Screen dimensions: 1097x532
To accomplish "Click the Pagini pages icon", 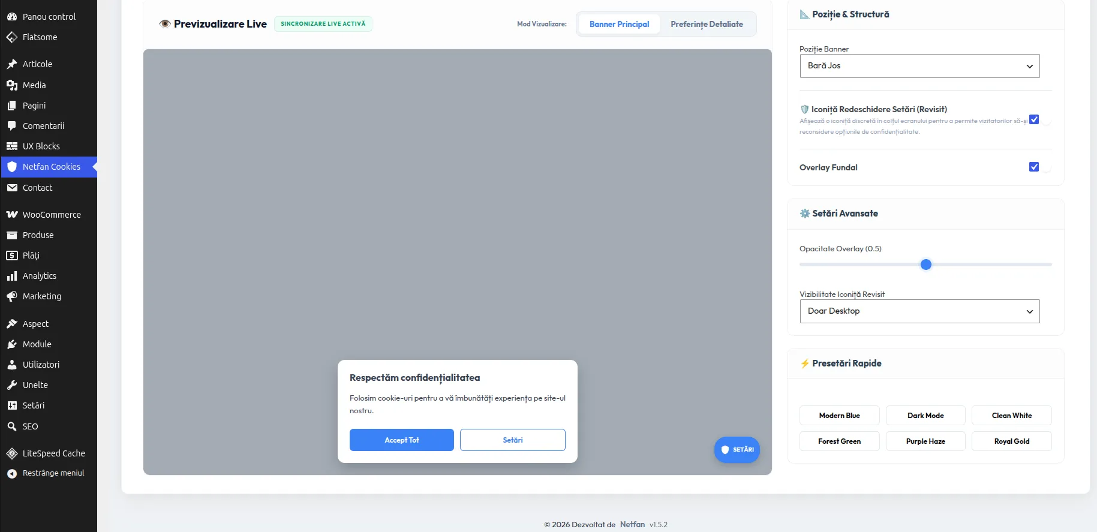I will click(x=12, y=106).
